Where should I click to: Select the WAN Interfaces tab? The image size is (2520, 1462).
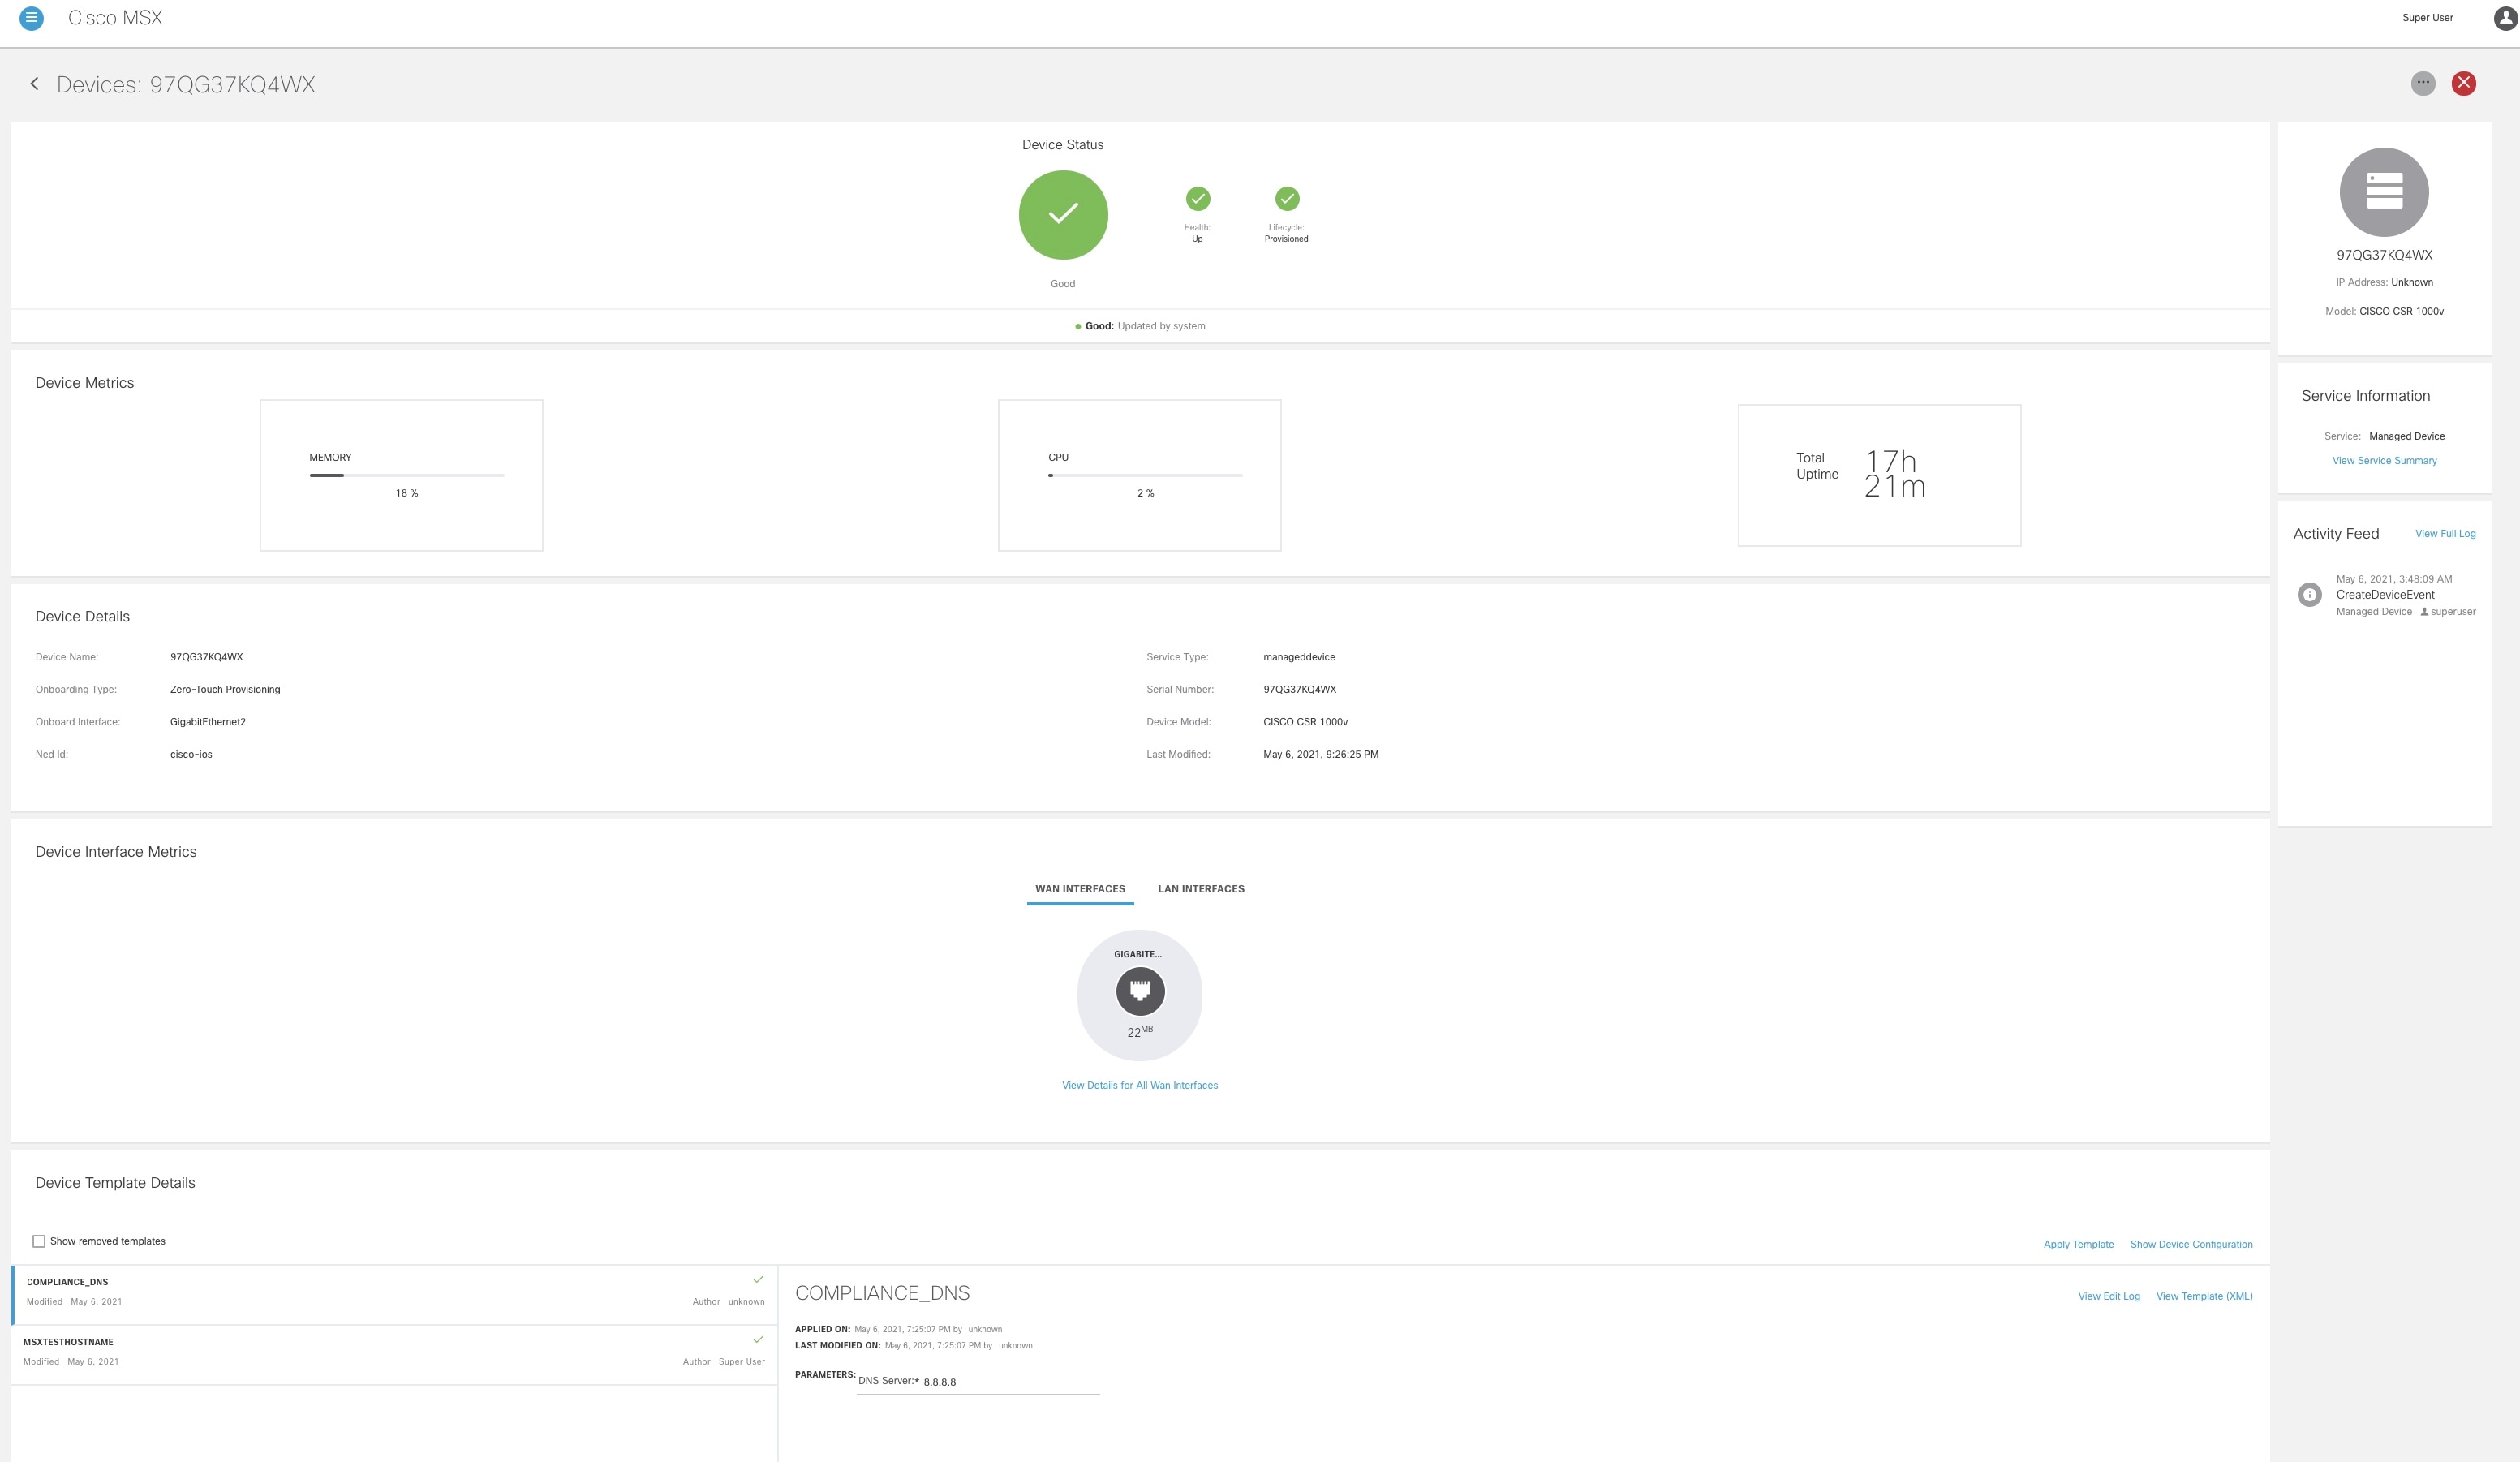(1080, 889)
